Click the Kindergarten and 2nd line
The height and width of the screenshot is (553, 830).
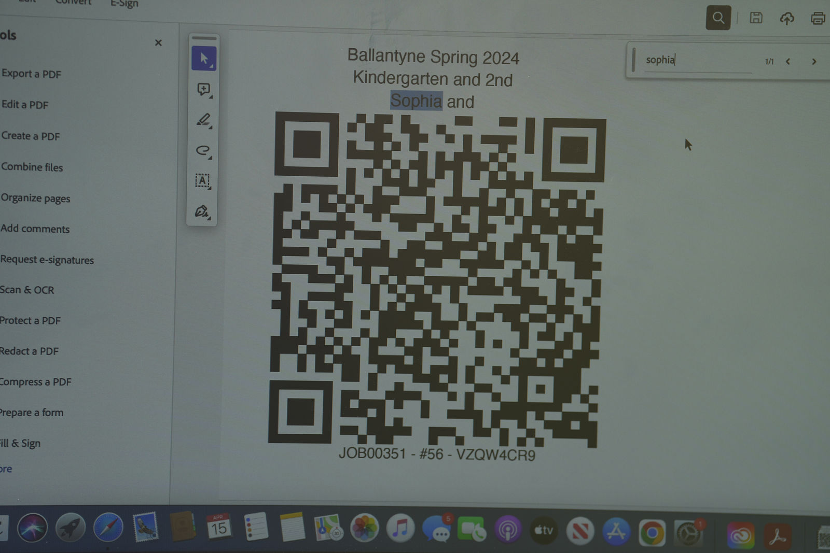coord(433,79)
